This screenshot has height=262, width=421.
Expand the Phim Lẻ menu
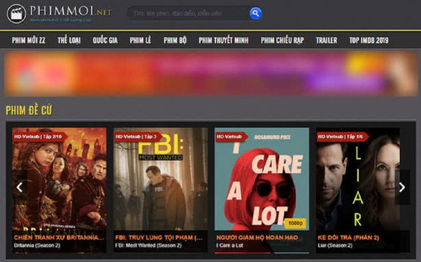pyautogui.click(x=140, y=41)
